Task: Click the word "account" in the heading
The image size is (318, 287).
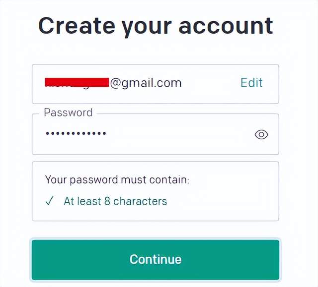Action: point(226,26)
